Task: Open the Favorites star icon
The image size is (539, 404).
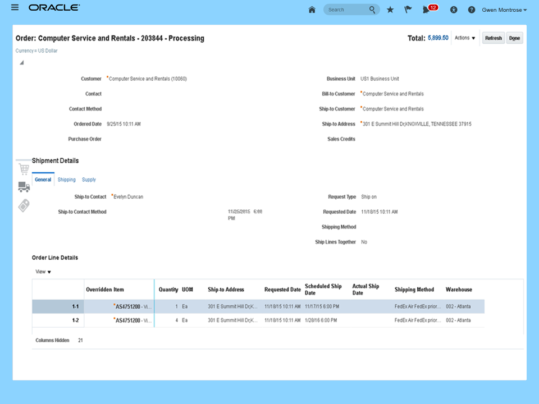Action: pyautogui.click(x=390, y=10)
